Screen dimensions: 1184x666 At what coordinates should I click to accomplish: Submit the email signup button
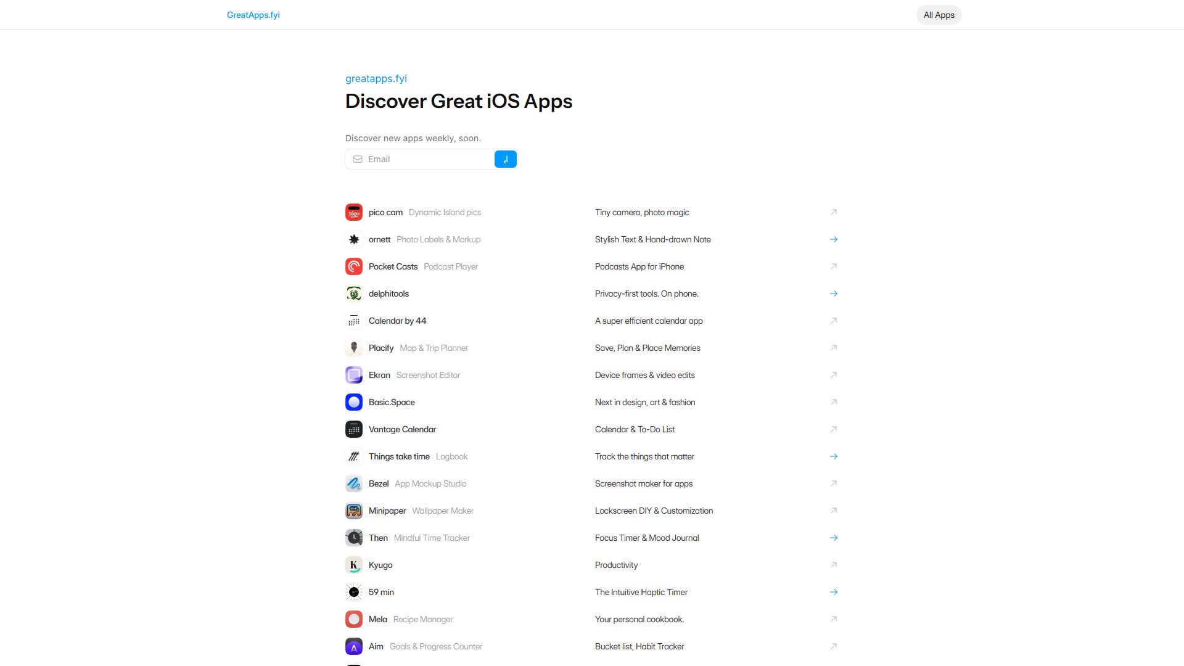coord(506,159)
